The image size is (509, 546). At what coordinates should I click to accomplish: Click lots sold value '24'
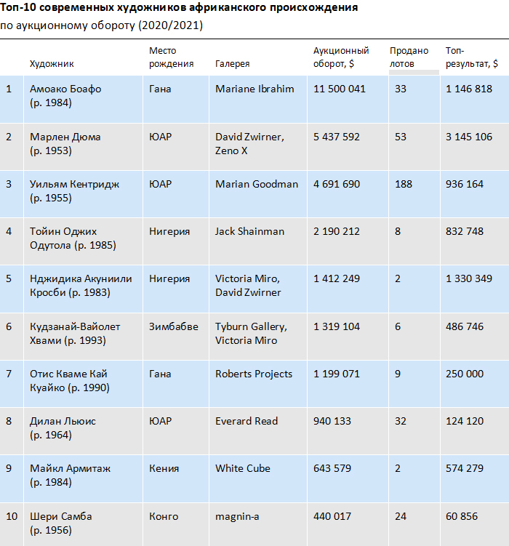click(401, 516)
